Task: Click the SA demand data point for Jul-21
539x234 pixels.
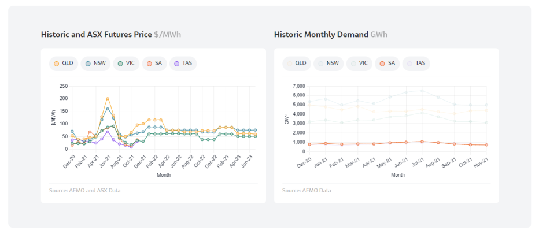Action: (x=422, y=142)
